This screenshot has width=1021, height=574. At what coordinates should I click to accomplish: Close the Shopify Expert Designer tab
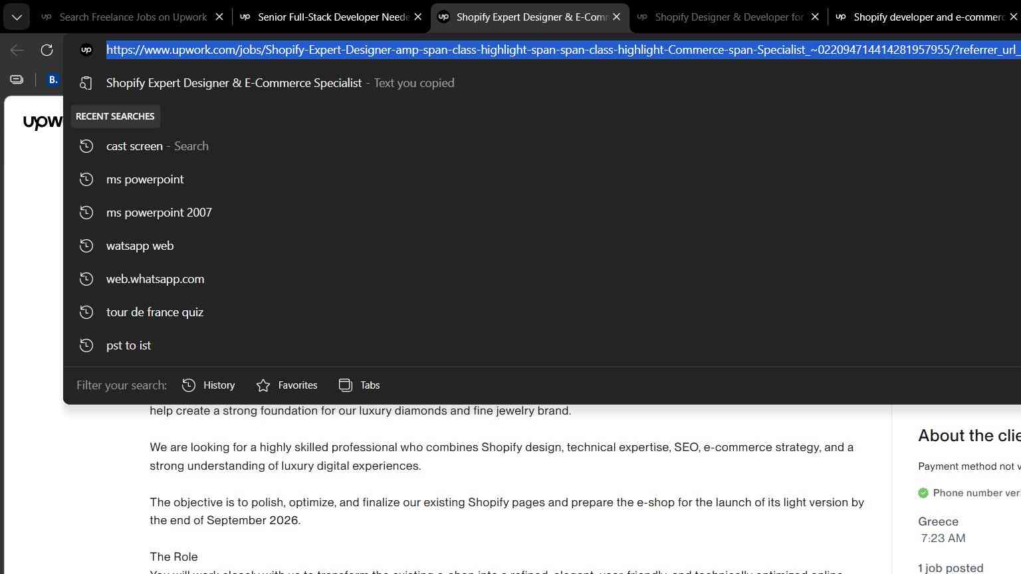tap(616, 17)
